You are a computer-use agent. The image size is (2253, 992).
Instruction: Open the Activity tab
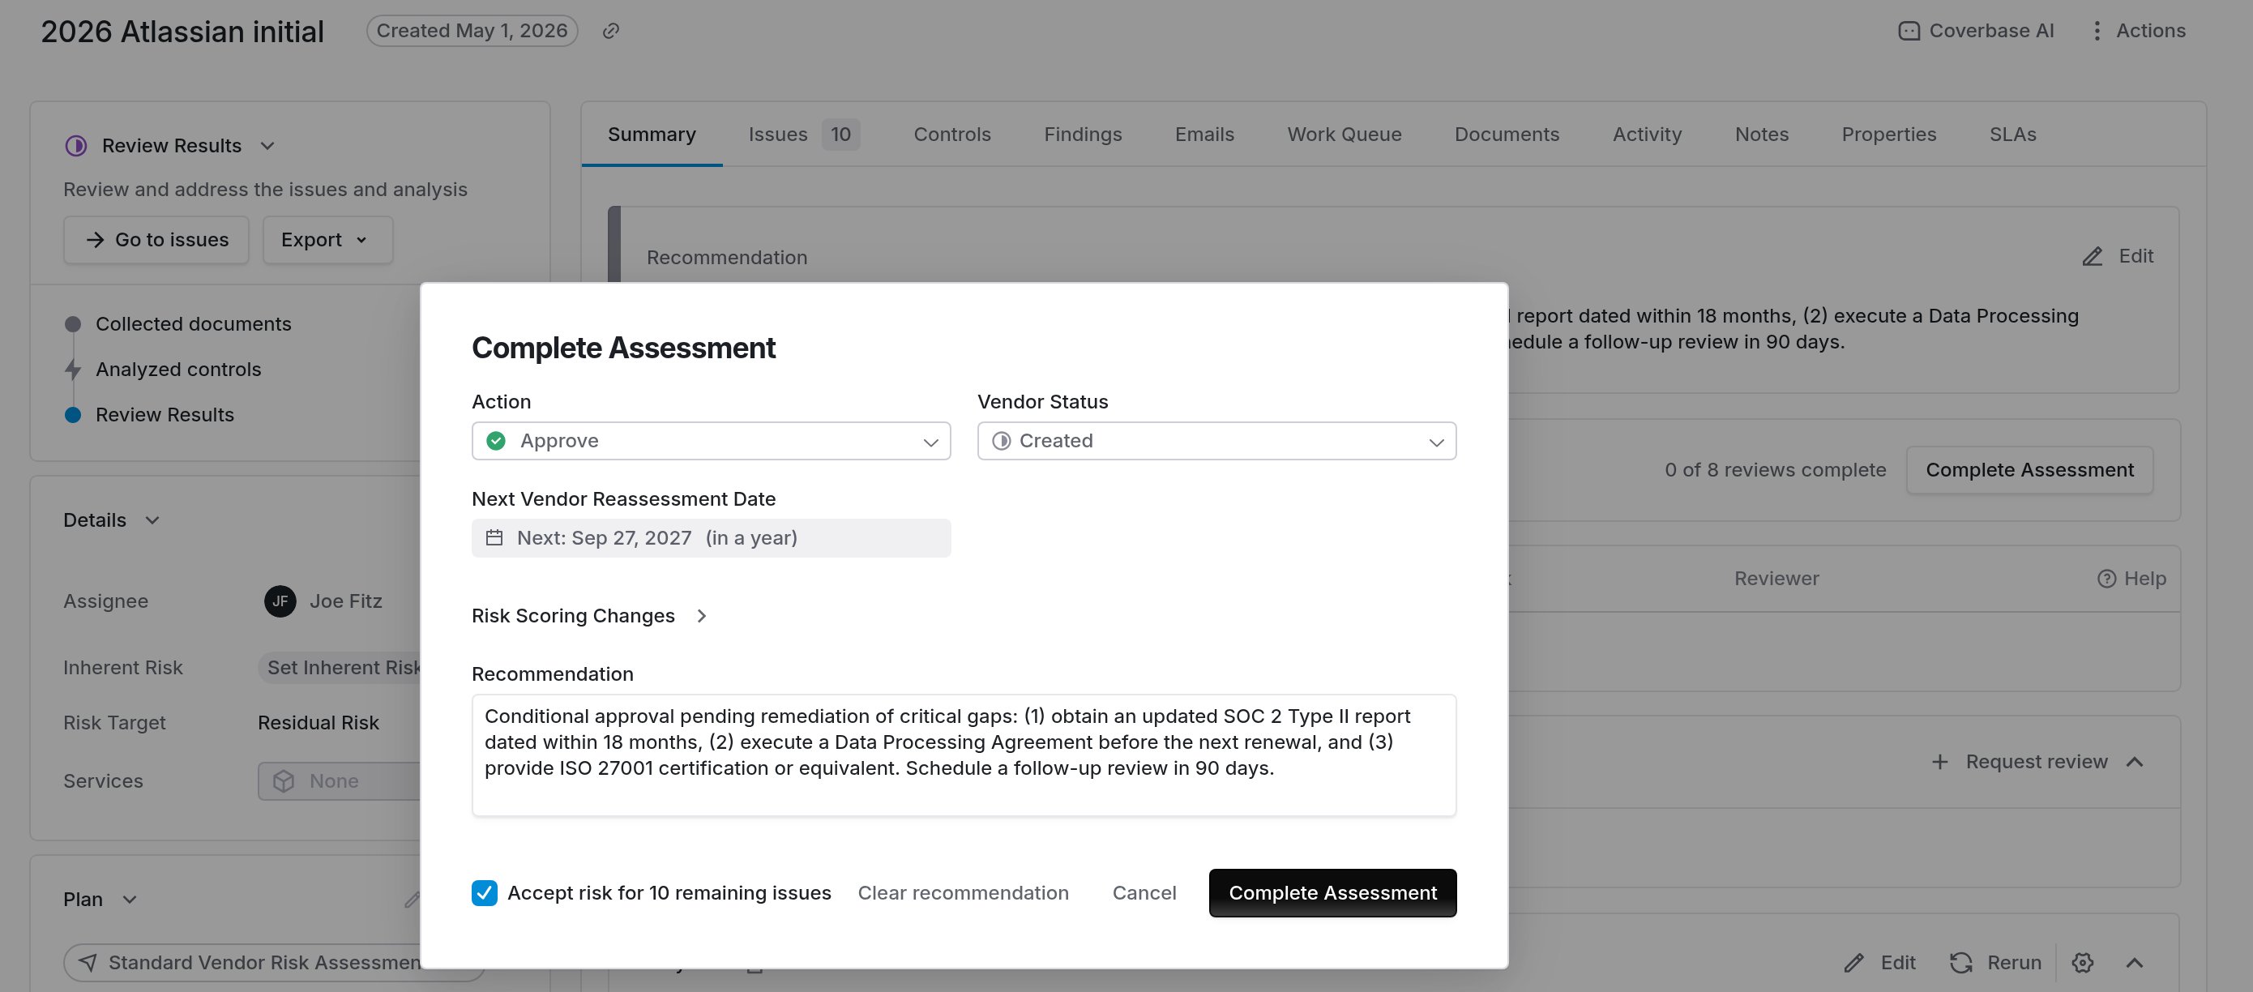tap(1646, 135)
